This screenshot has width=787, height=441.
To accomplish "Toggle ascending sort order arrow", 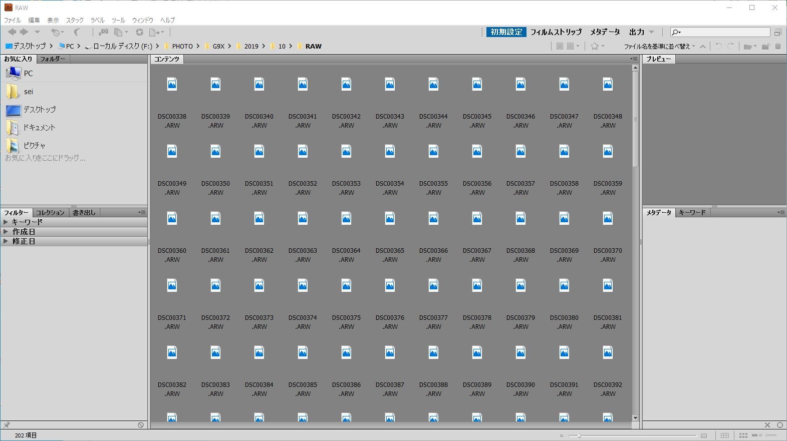I will coord(703,46).
